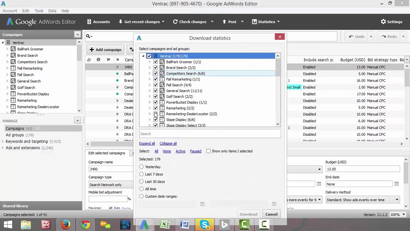This screenshot has height=231, width=410.
Task: Click the Post upload arrow icon
Action: [x=225, y=22]
